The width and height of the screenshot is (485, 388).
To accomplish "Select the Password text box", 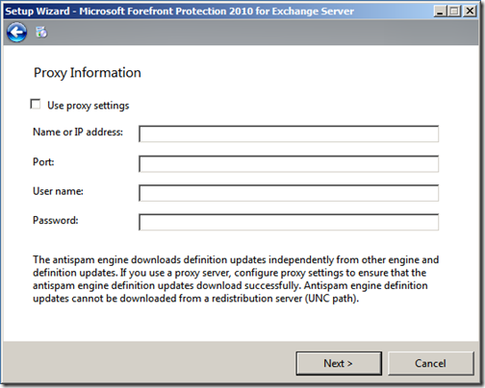I will coord(289,222).
